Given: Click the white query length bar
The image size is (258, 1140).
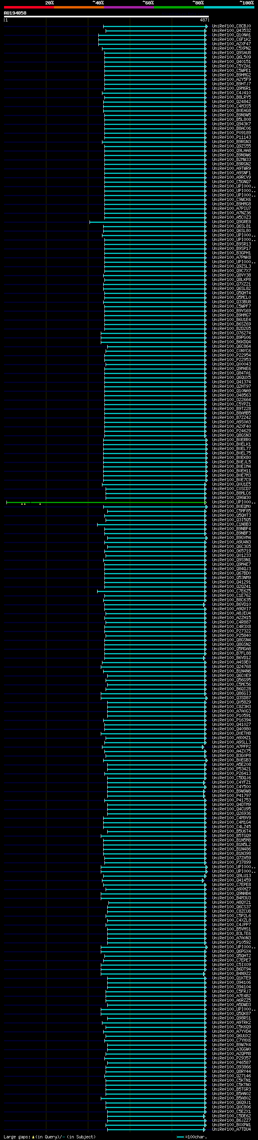Looking at the screenshot, I should coord(106,16).
